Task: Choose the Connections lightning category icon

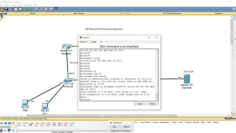Action: tap(13, 123)
